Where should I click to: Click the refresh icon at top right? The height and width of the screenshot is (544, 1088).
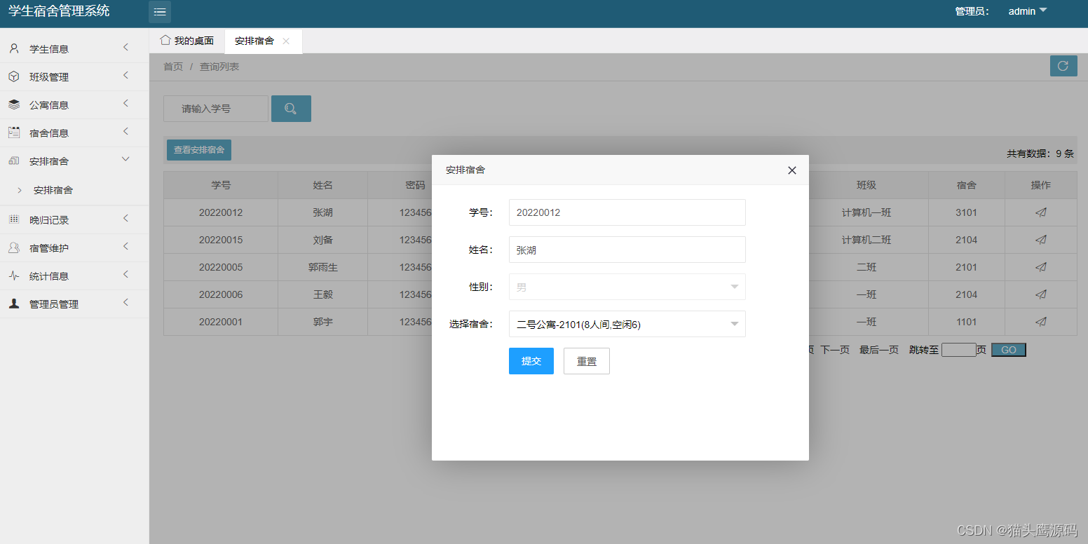tap(1063, 66)
